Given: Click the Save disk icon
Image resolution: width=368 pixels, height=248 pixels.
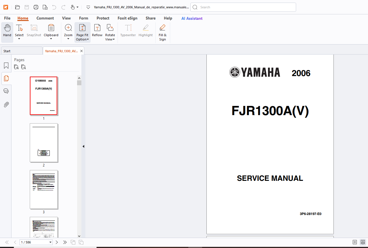Looking at the screenshot, I should click(27, 7).
